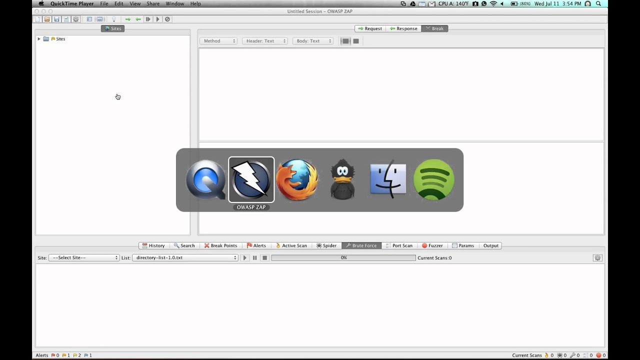Open Spotlight search in menu bar

598,3
